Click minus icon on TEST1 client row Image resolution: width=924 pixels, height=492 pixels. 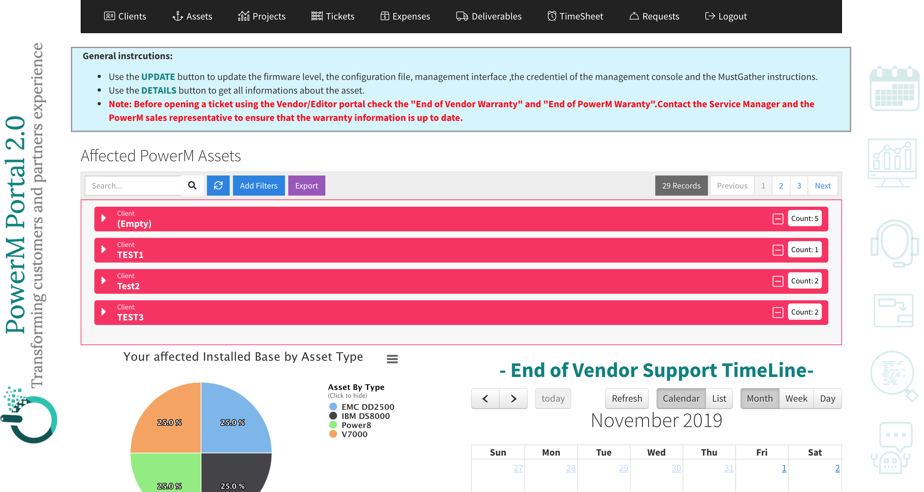coord(778,250)
